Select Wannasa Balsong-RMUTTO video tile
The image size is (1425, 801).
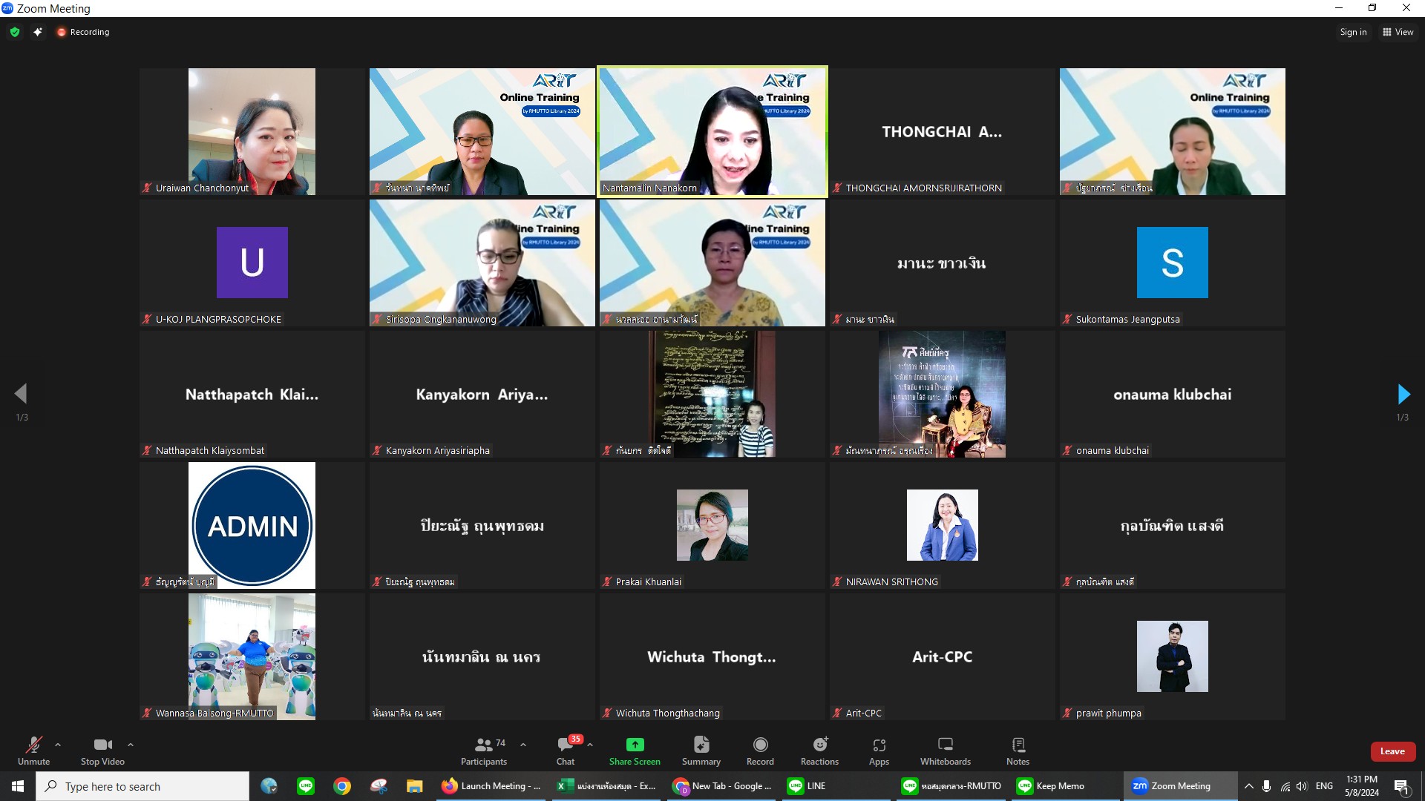point(252,656)
